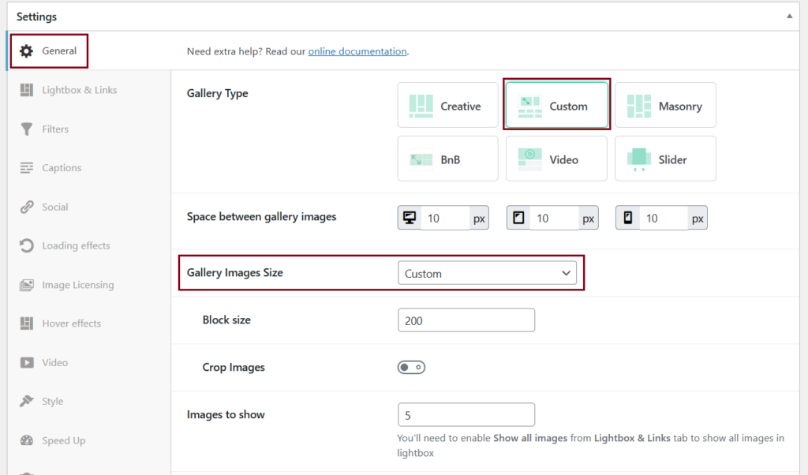Open Image Licensing settings icon
808x475 pixels.
25,284
